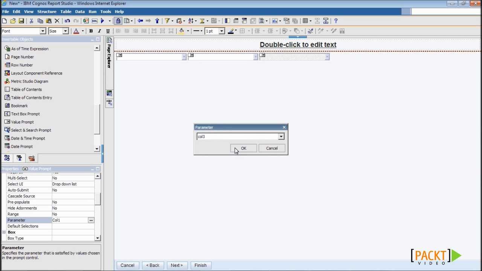The image size is (482, 271).
Task: Close the Parameter dialog with X
Action: (284, 128)
